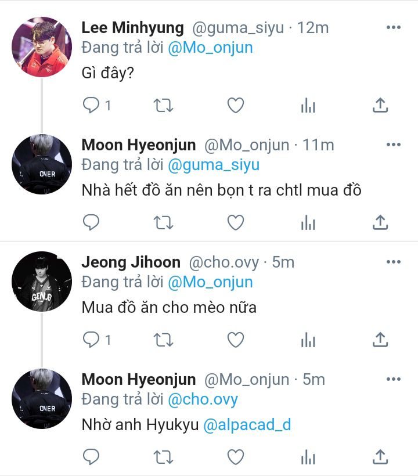Image resolution: width=418 pixels, height=476 pixels.
Task: Open more options for Lee Minhyung's tweet
Action: pyautogui.click(x=394, y=27)
